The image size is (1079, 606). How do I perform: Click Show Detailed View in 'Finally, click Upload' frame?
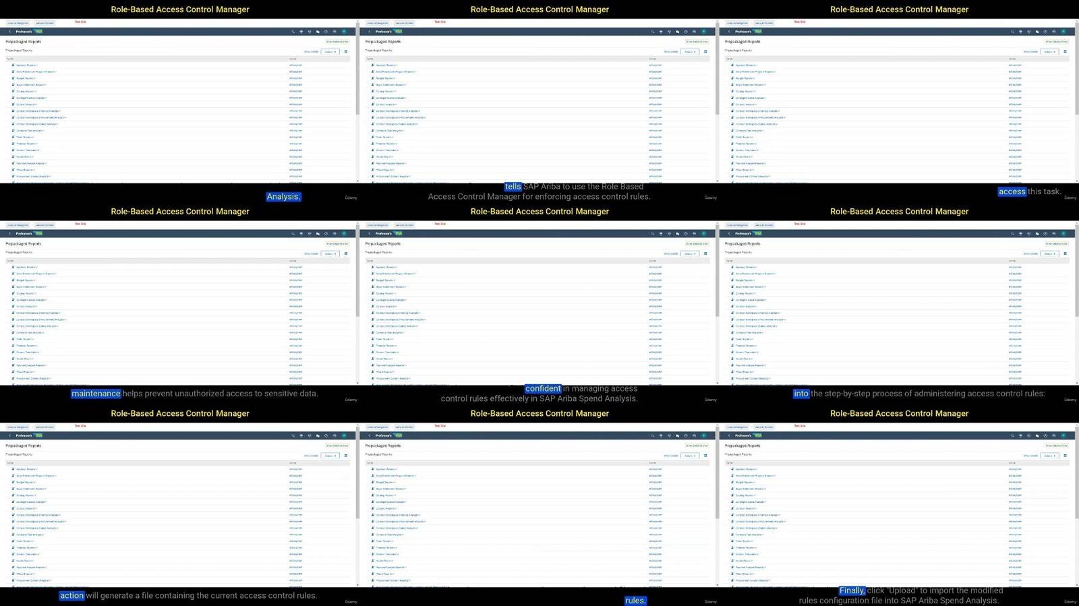1057,446
